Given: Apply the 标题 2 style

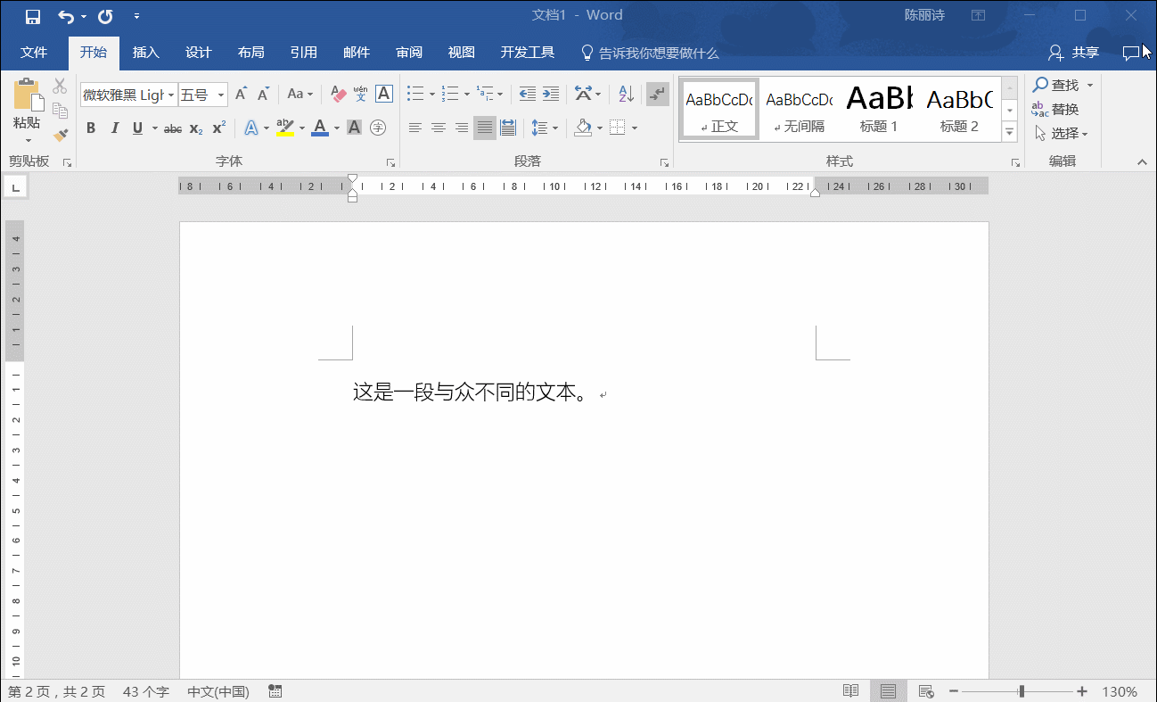Looking at the screenshot, I should pos(959,109).
